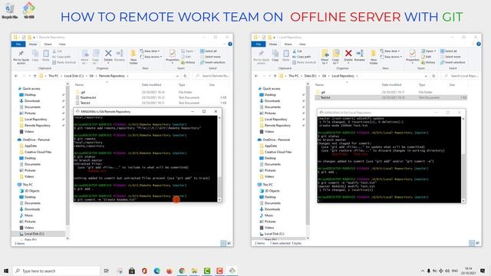Expand New item dropdown in Remote Repository window
This screenshot has width=491, height=276.
(x=150, y=51)
